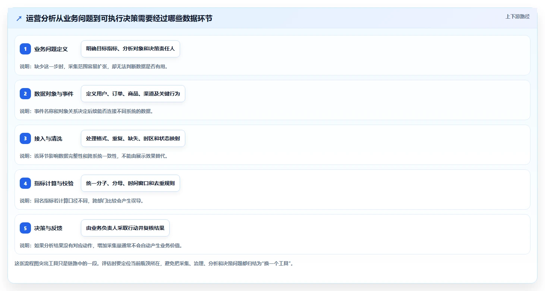
Task: Click step number badge 2
Action: click(25, 94)
